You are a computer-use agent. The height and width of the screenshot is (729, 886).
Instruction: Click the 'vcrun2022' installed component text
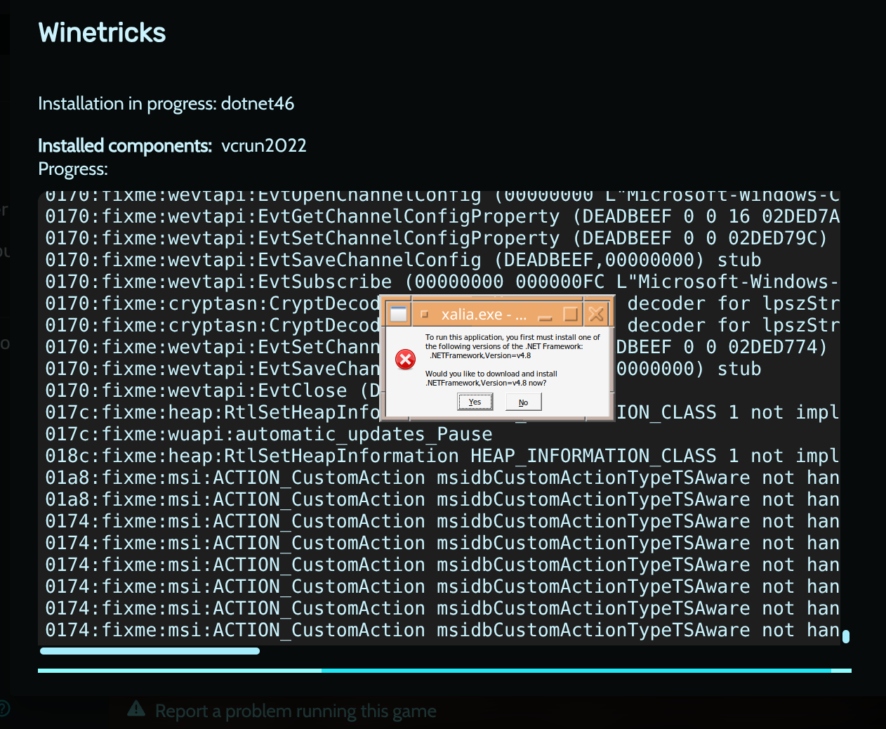264,145
